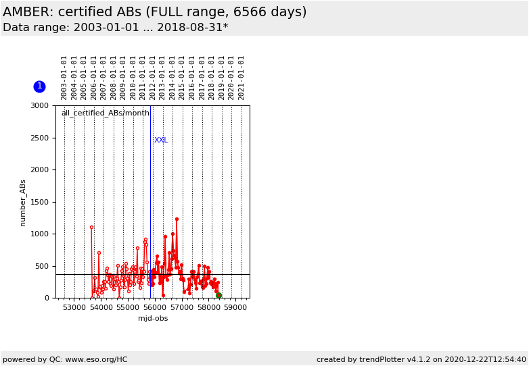
Task: Click the 53000 x-axis tick label
Action: pyautogui.click(x=74, y=307)
